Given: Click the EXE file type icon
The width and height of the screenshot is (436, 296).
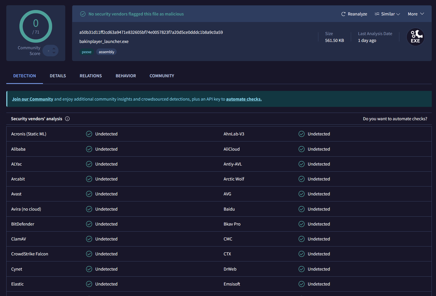Looking at the screenshot, I should (x=415, y=37).
